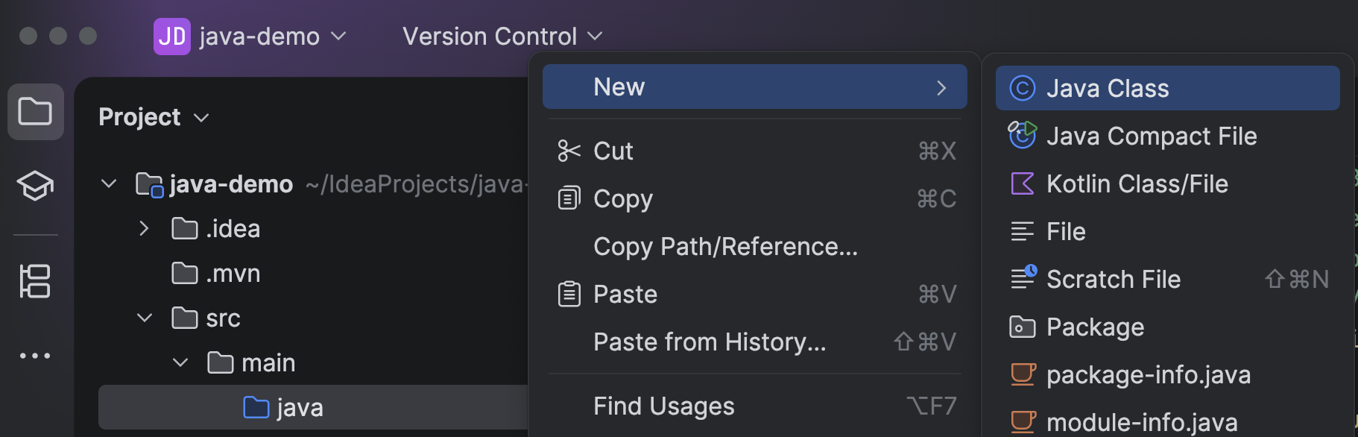The image size is (1358, 437).
Task: Click the coffee cup icon beside package-info.java
Action: [1022, 374]
